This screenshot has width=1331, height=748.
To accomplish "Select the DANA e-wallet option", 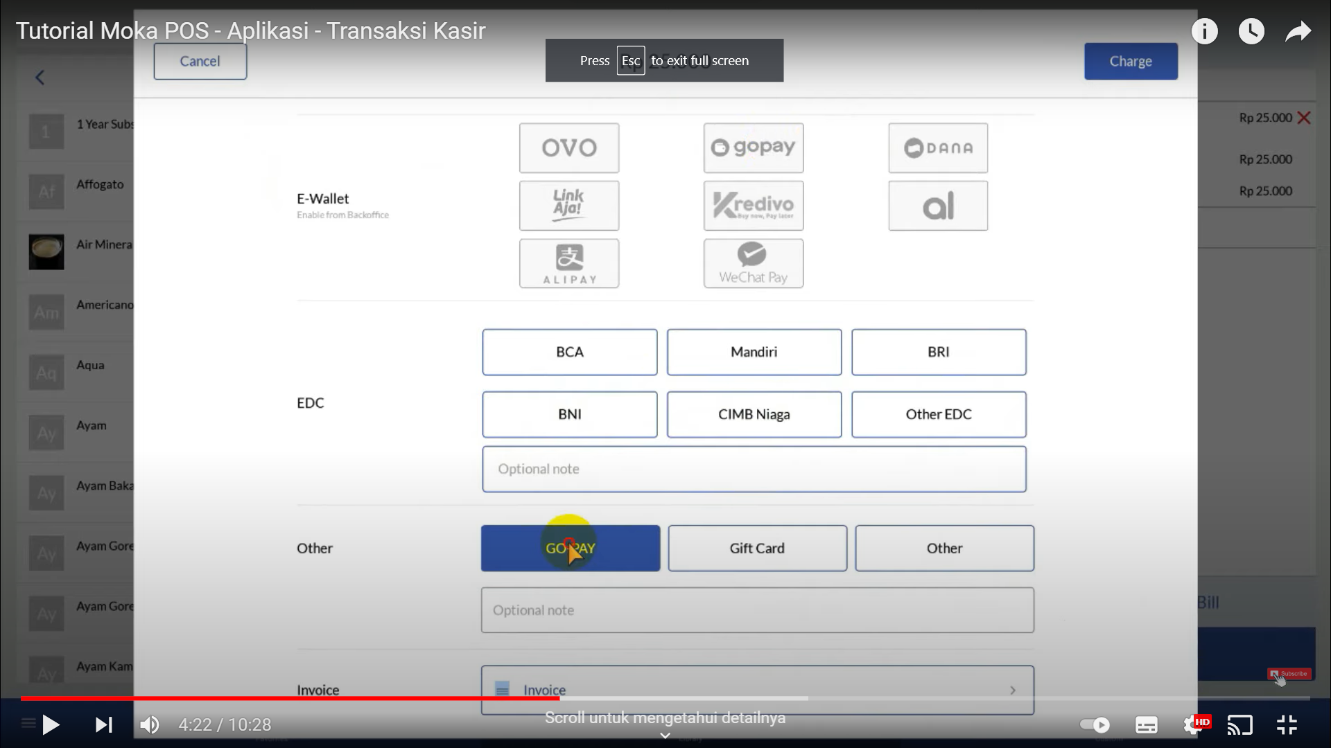I will [938, 148].
